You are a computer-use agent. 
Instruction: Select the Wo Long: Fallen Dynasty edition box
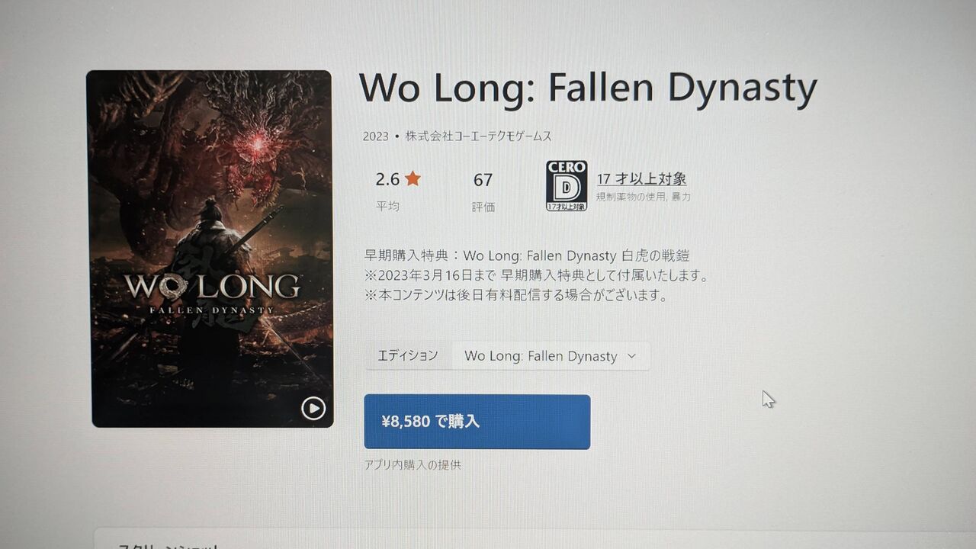point(551,356)
